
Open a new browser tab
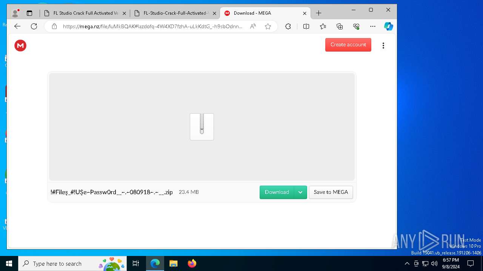318,13
